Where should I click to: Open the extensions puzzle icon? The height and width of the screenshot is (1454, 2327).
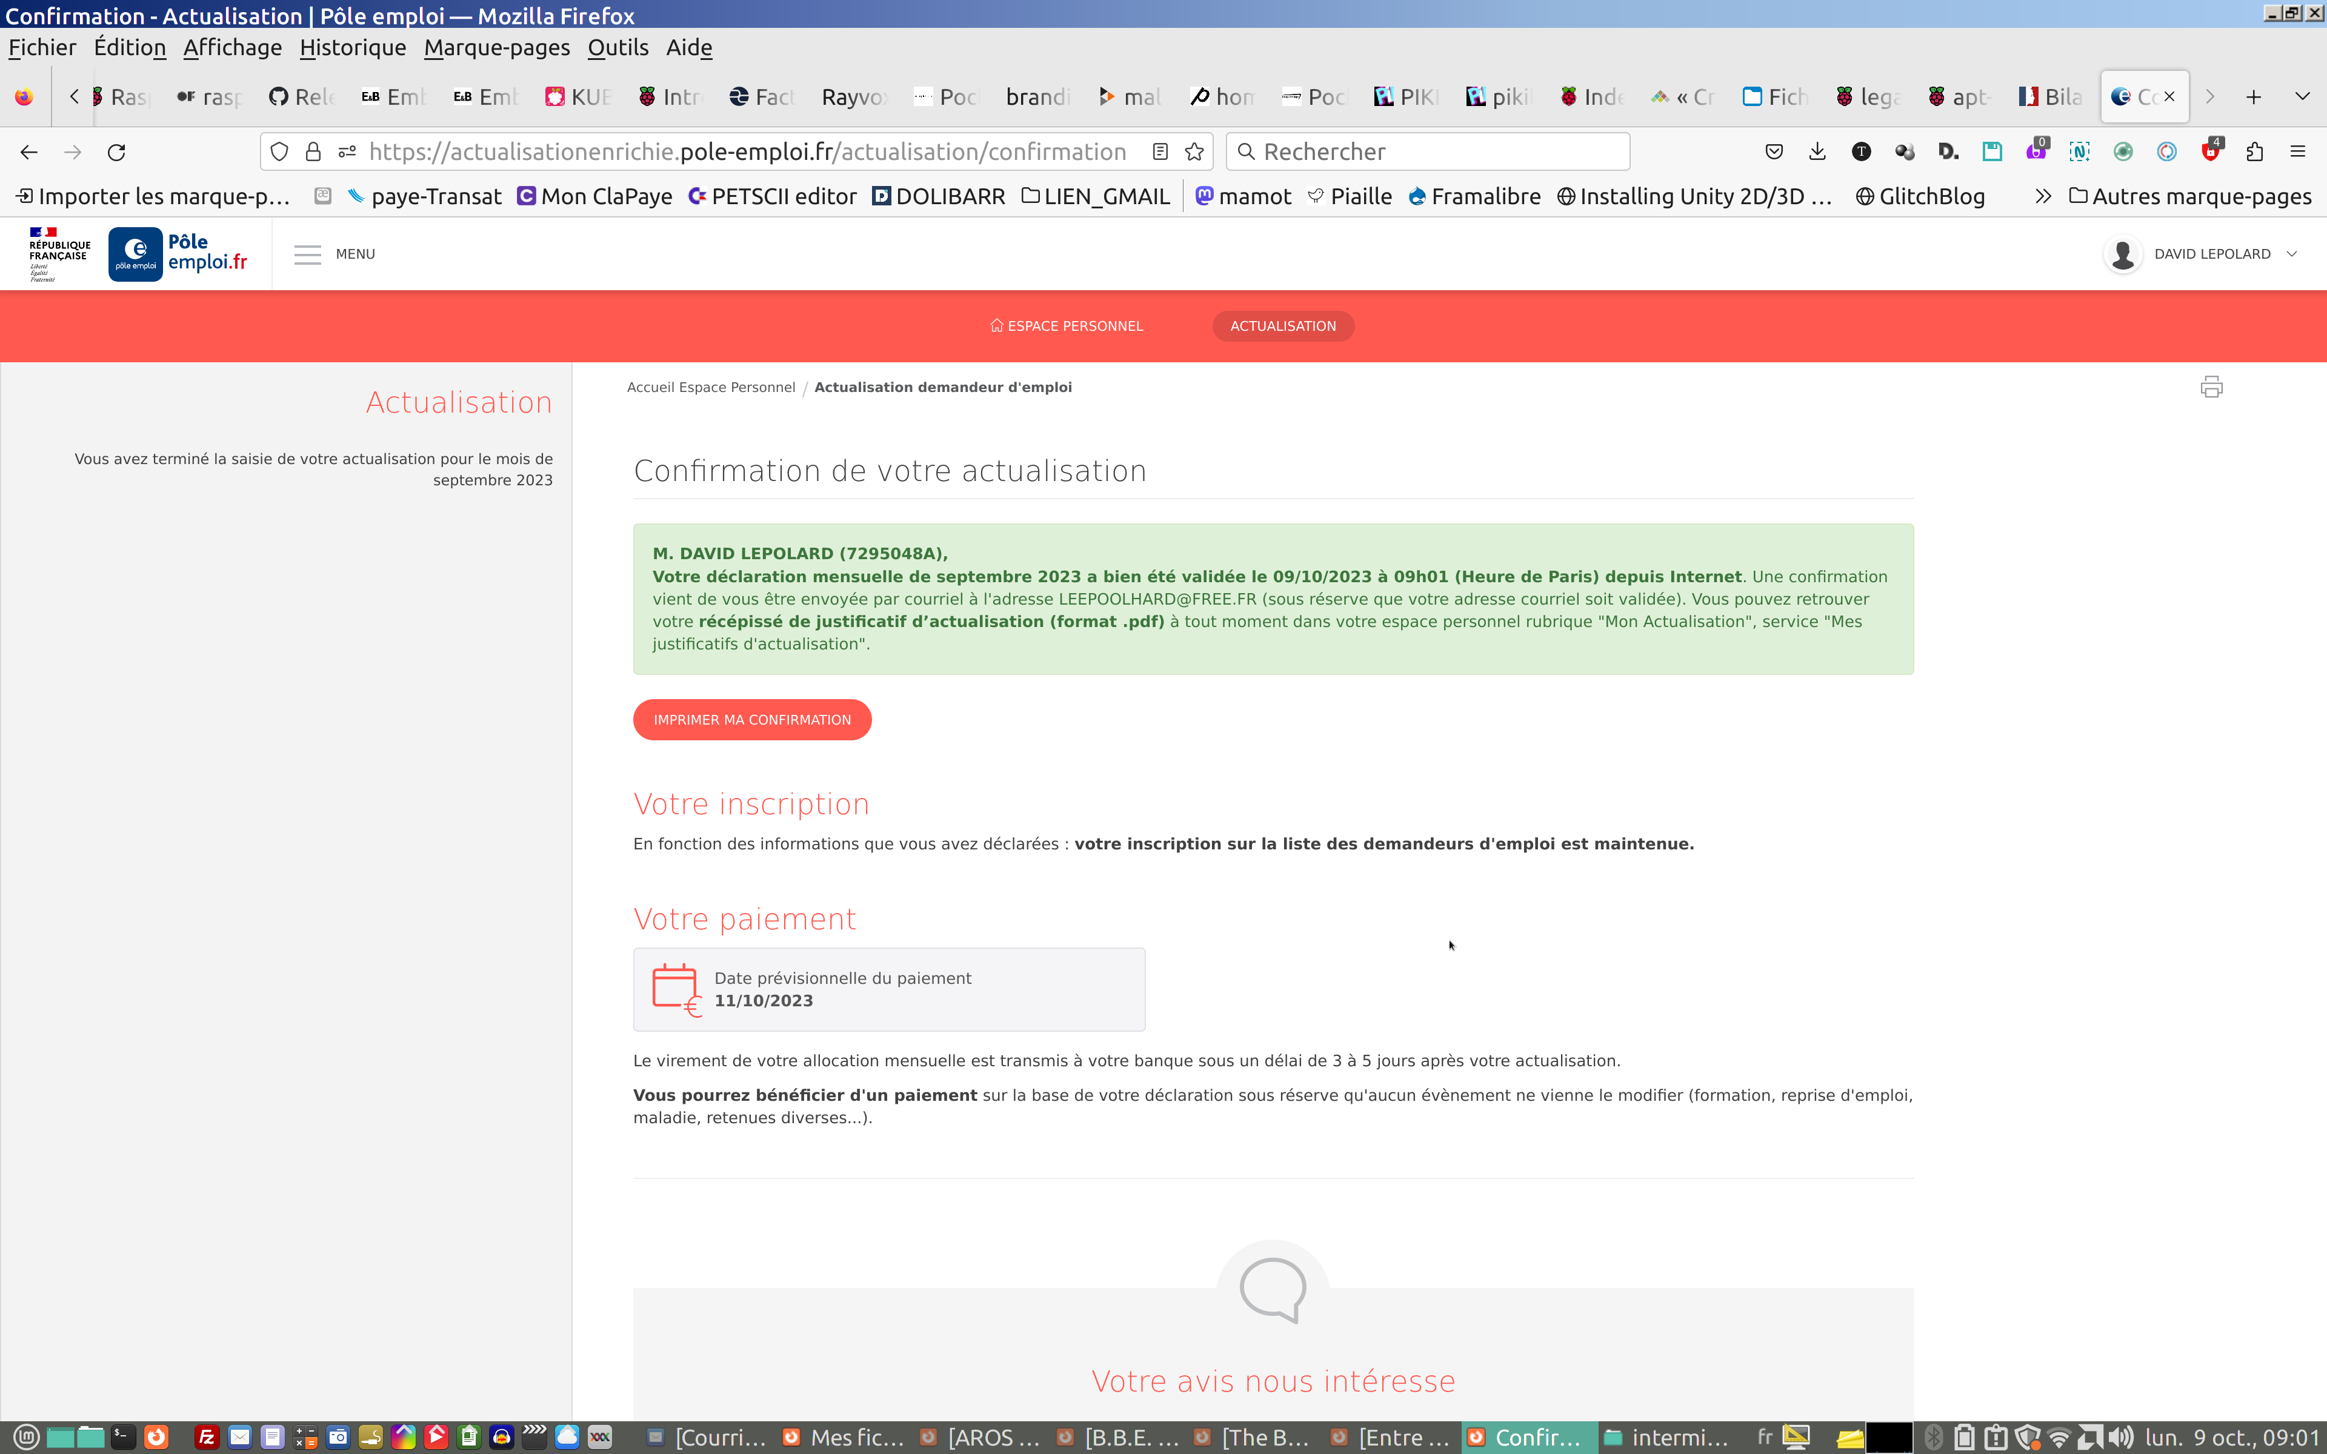click(2254, 152)
